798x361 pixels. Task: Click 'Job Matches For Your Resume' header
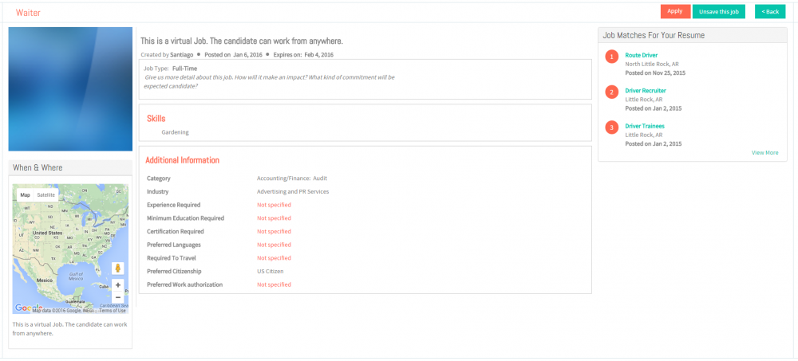coord(692,35)
